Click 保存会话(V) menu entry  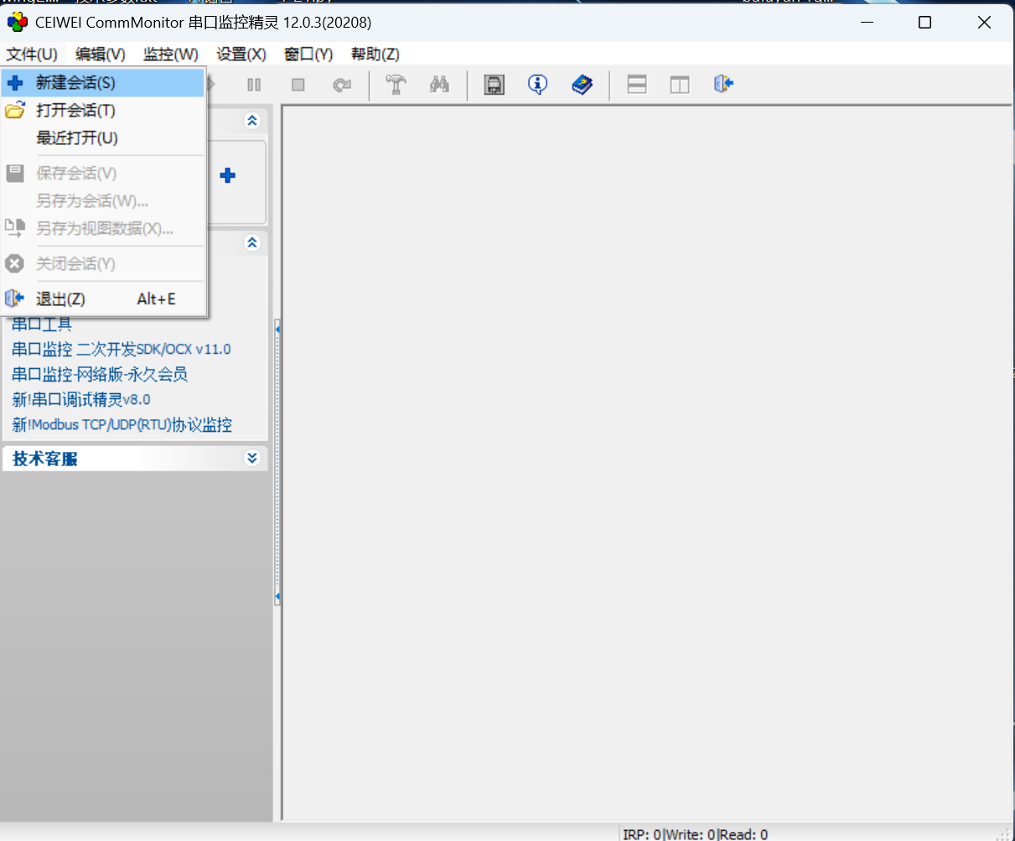104,174
